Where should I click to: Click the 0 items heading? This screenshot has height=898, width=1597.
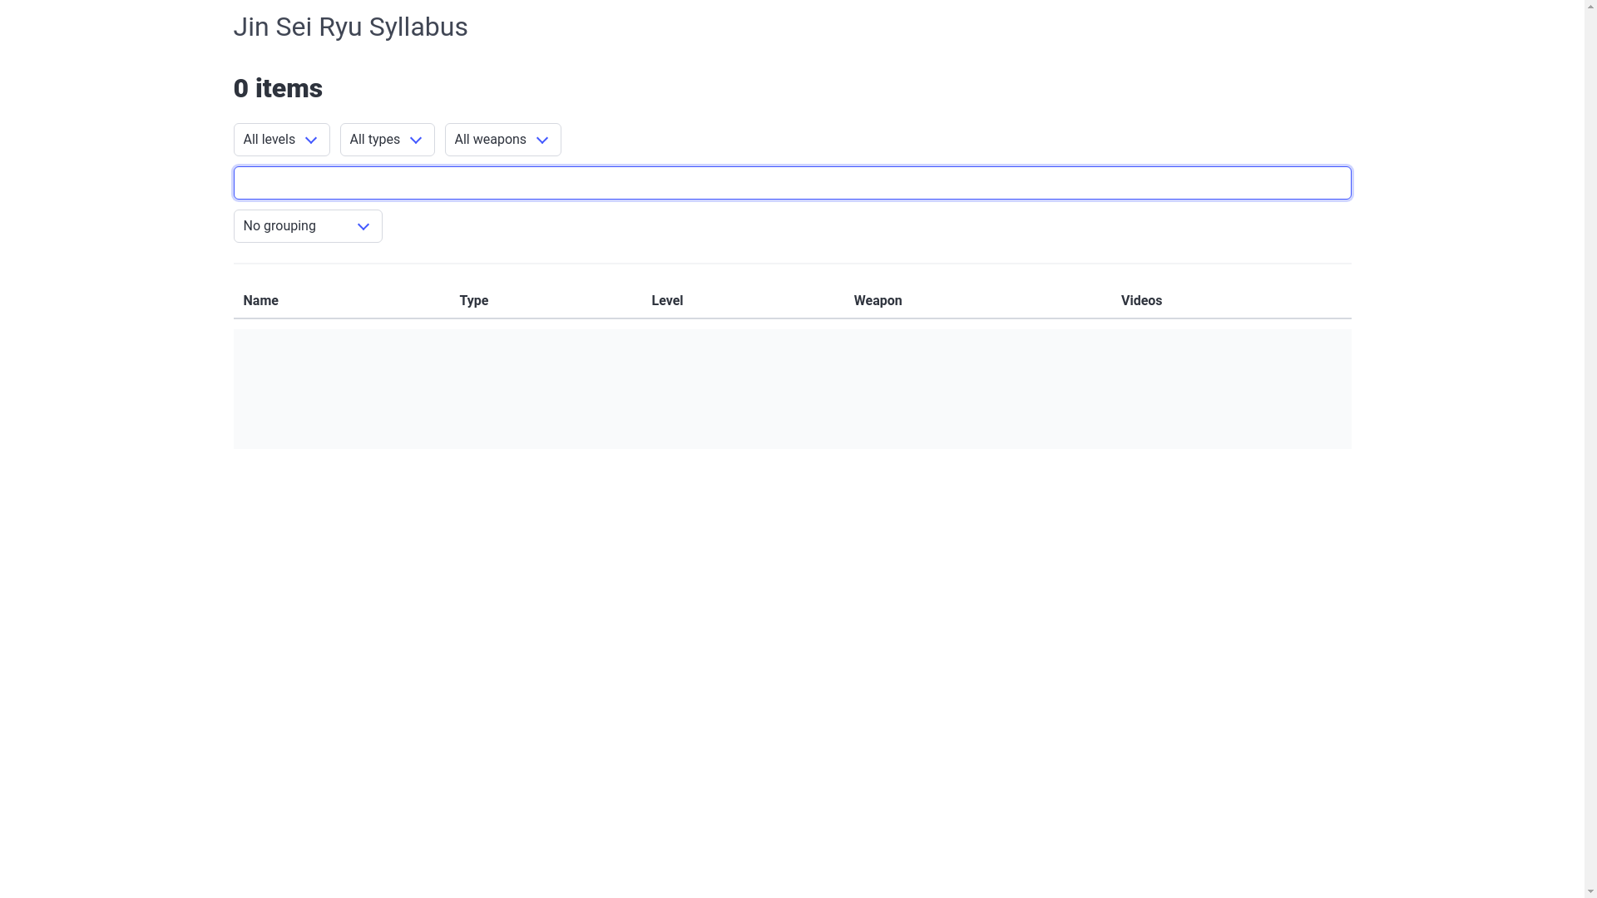(x=278, y=88)
